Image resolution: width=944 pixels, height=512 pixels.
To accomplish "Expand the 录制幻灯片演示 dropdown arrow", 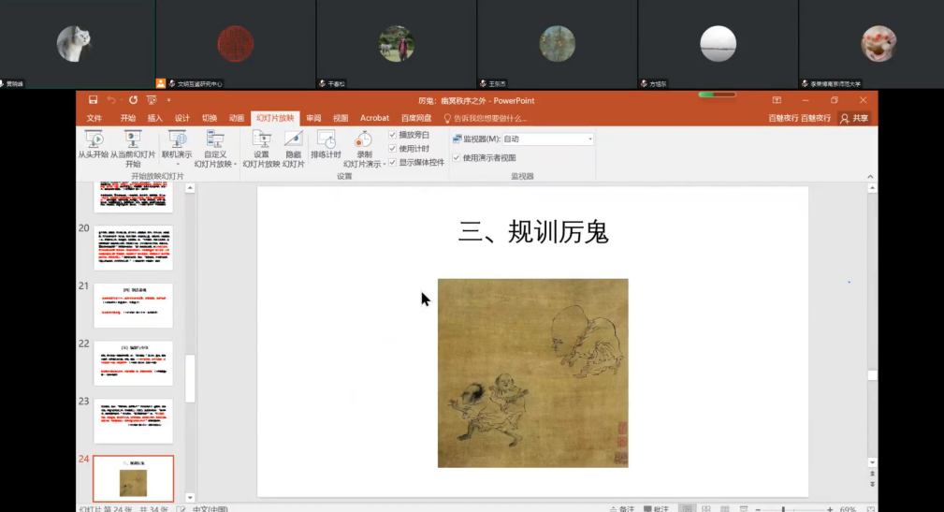I will (x=385, y=164).
